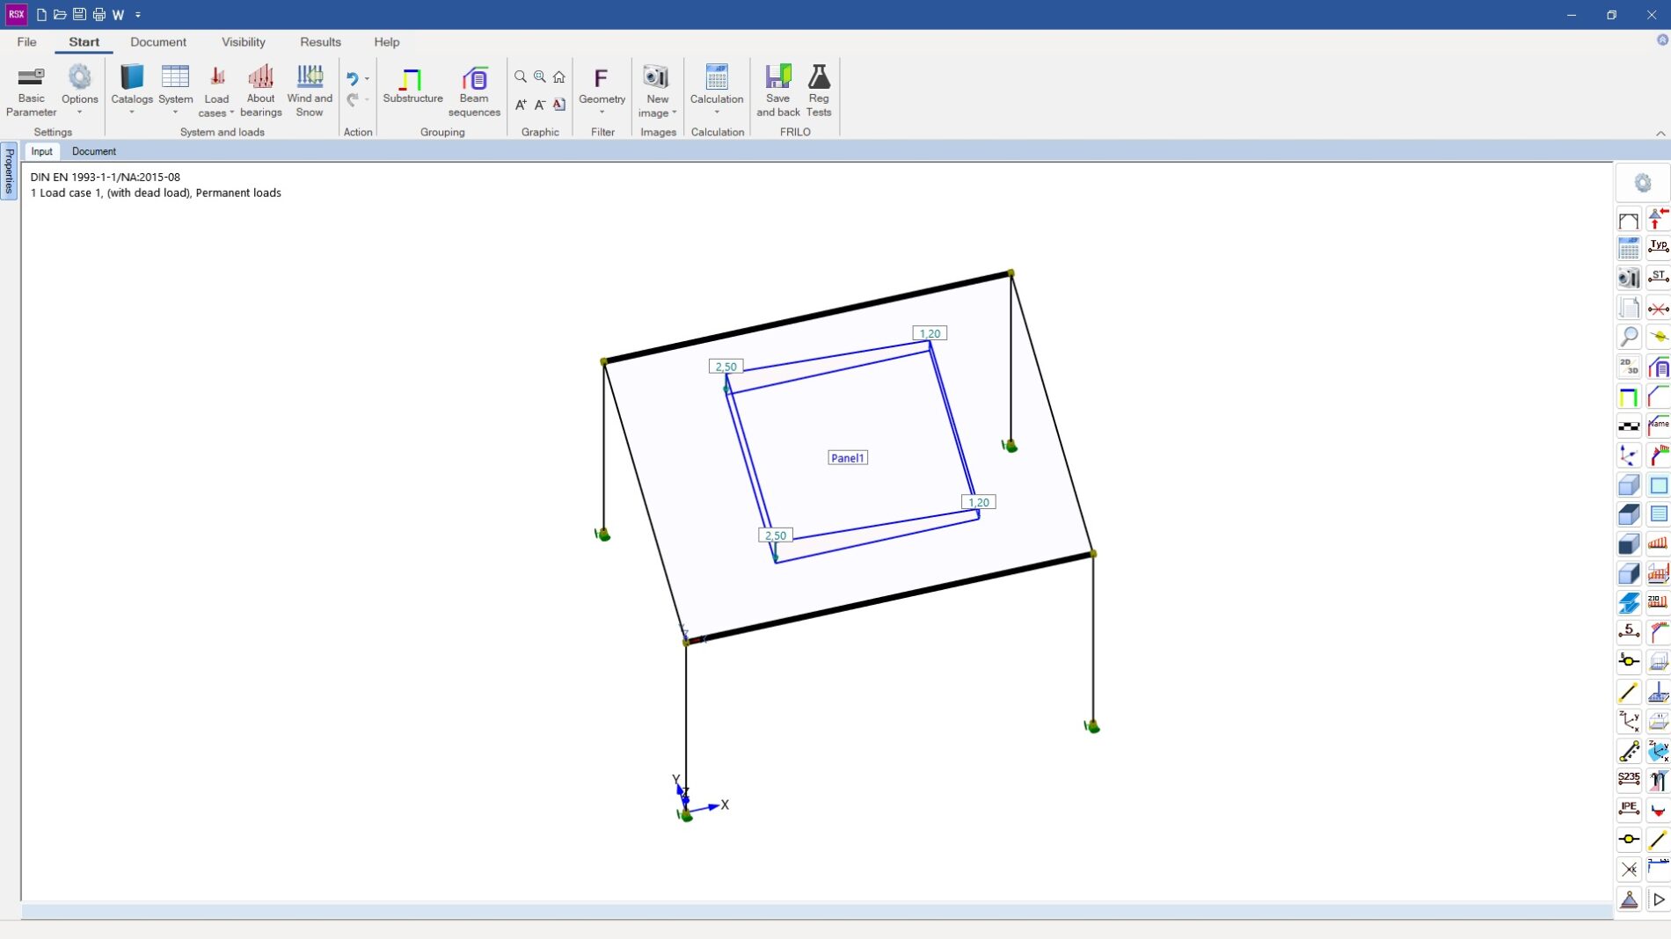The width and height of the screenshot is (1671, 939).
Task: Undo the last action
Action: tap(353, 78)
